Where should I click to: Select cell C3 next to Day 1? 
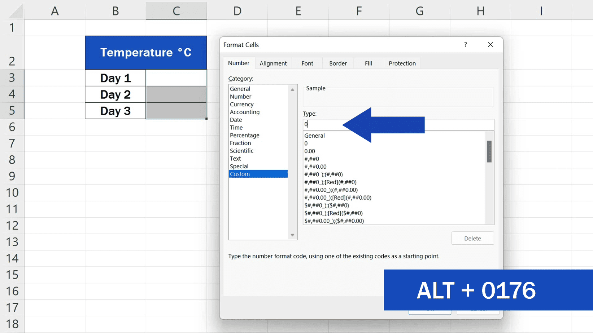(x=176, y=78)
